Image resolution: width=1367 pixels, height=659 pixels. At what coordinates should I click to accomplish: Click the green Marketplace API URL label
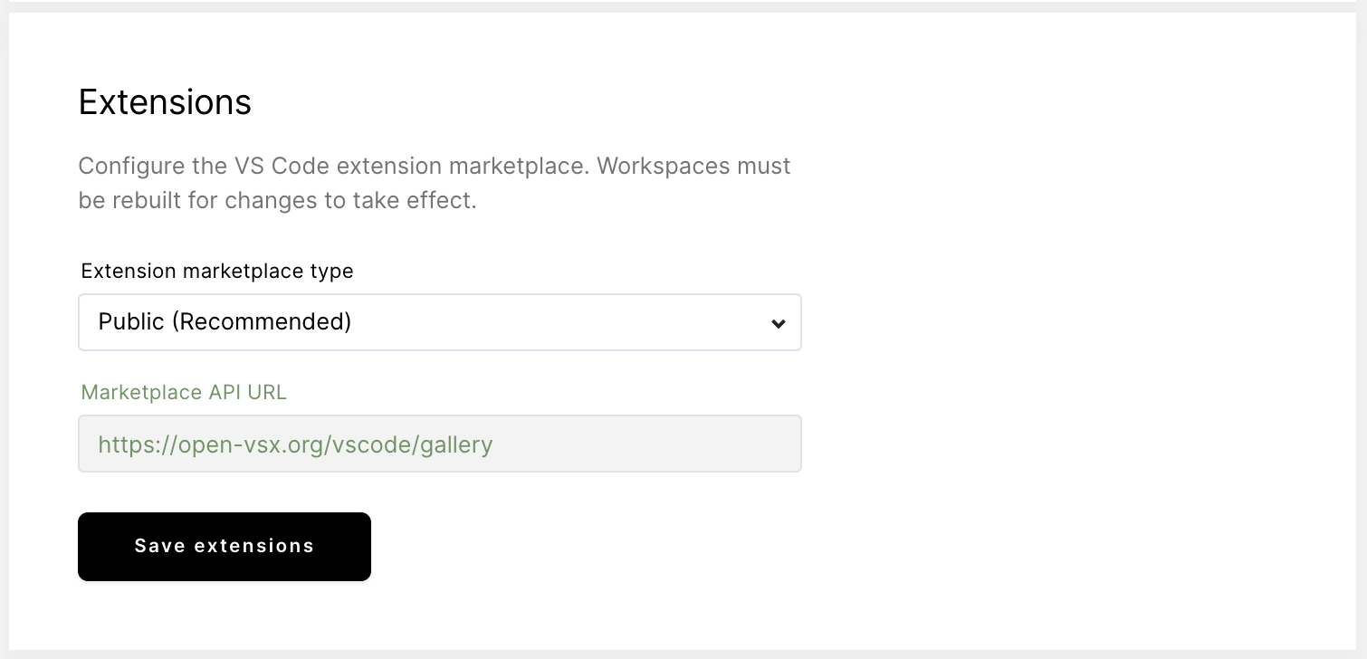184,392
